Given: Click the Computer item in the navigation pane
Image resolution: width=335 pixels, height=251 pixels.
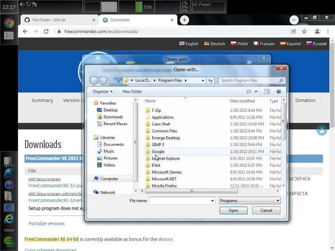Looking at the screenshot, I should coord(109,179).
